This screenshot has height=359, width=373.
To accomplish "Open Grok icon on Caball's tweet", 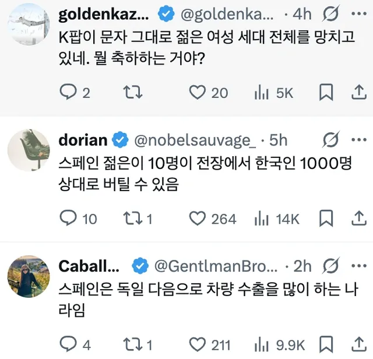I will pyautogui.click(x=331, y=266).
